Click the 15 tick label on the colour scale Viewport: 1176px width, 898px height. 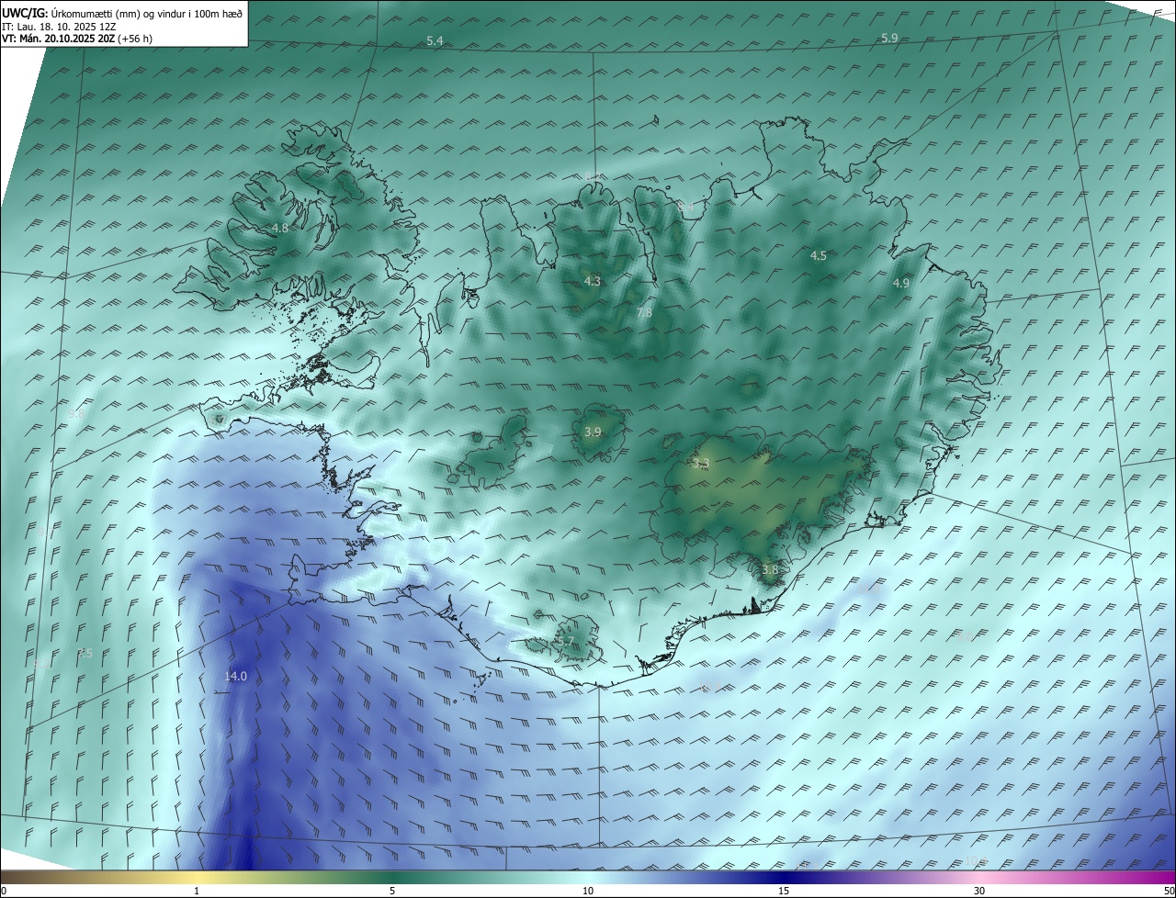(784, 891)
